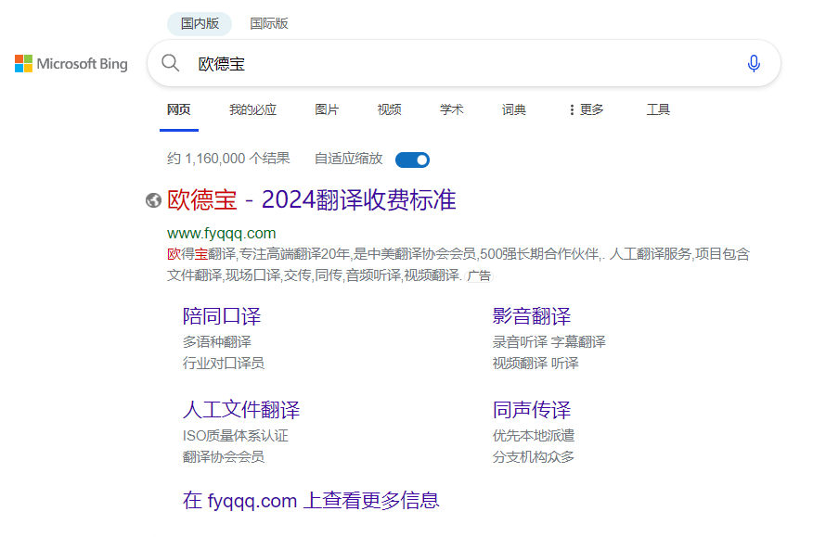This screenshot has height=537, width=813.
Task: Select the 网页 tab
Action: [179, 109]
